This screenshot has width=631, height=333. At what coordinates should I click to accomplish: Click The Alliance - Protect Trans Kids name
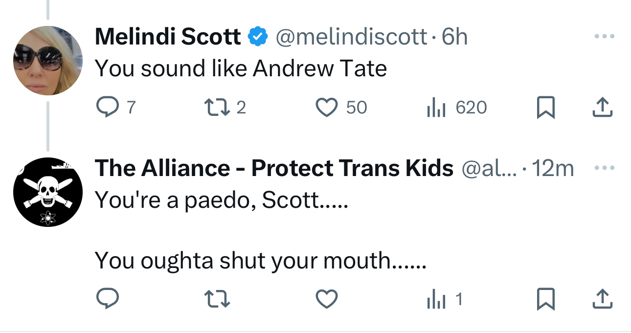pyautogui.click(x=274, y=169)
